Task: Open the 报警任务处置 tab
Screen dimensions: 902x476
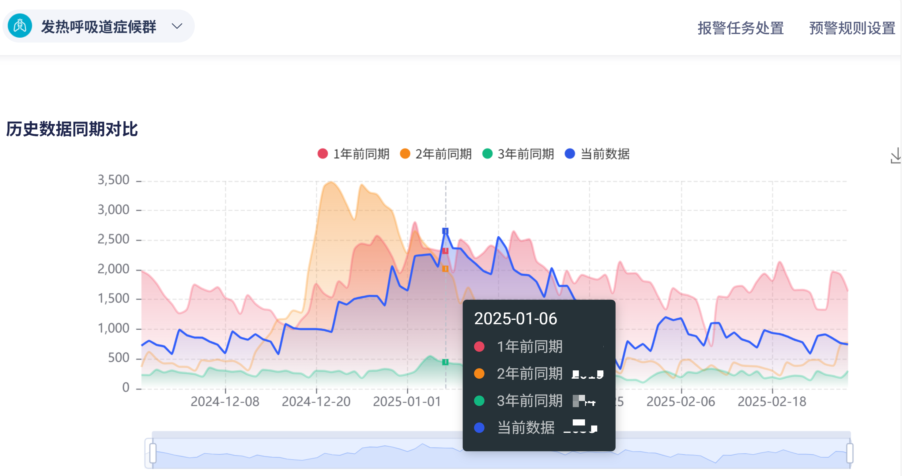Action: (x=740, y=28)
